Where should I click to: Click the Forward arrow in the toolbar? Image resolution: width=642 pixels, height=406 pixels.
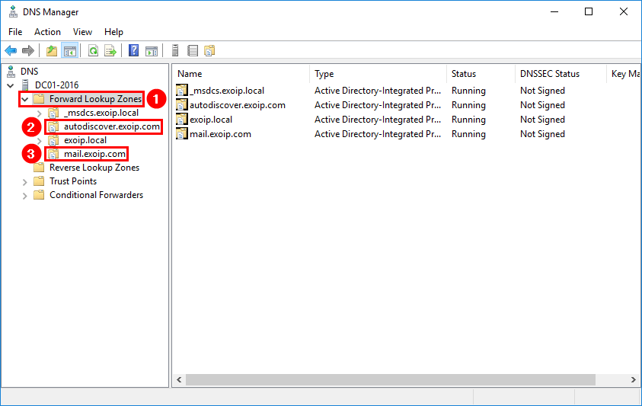[x=28, y=51]
